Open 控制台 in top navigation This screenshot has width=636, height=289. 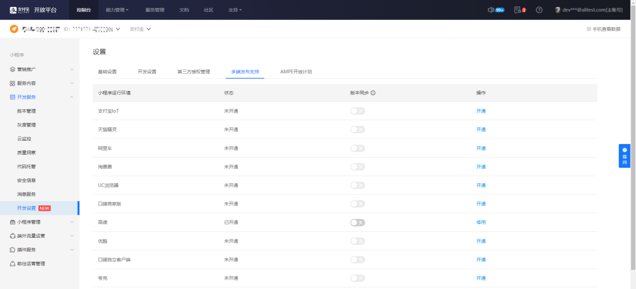[84, 10]
